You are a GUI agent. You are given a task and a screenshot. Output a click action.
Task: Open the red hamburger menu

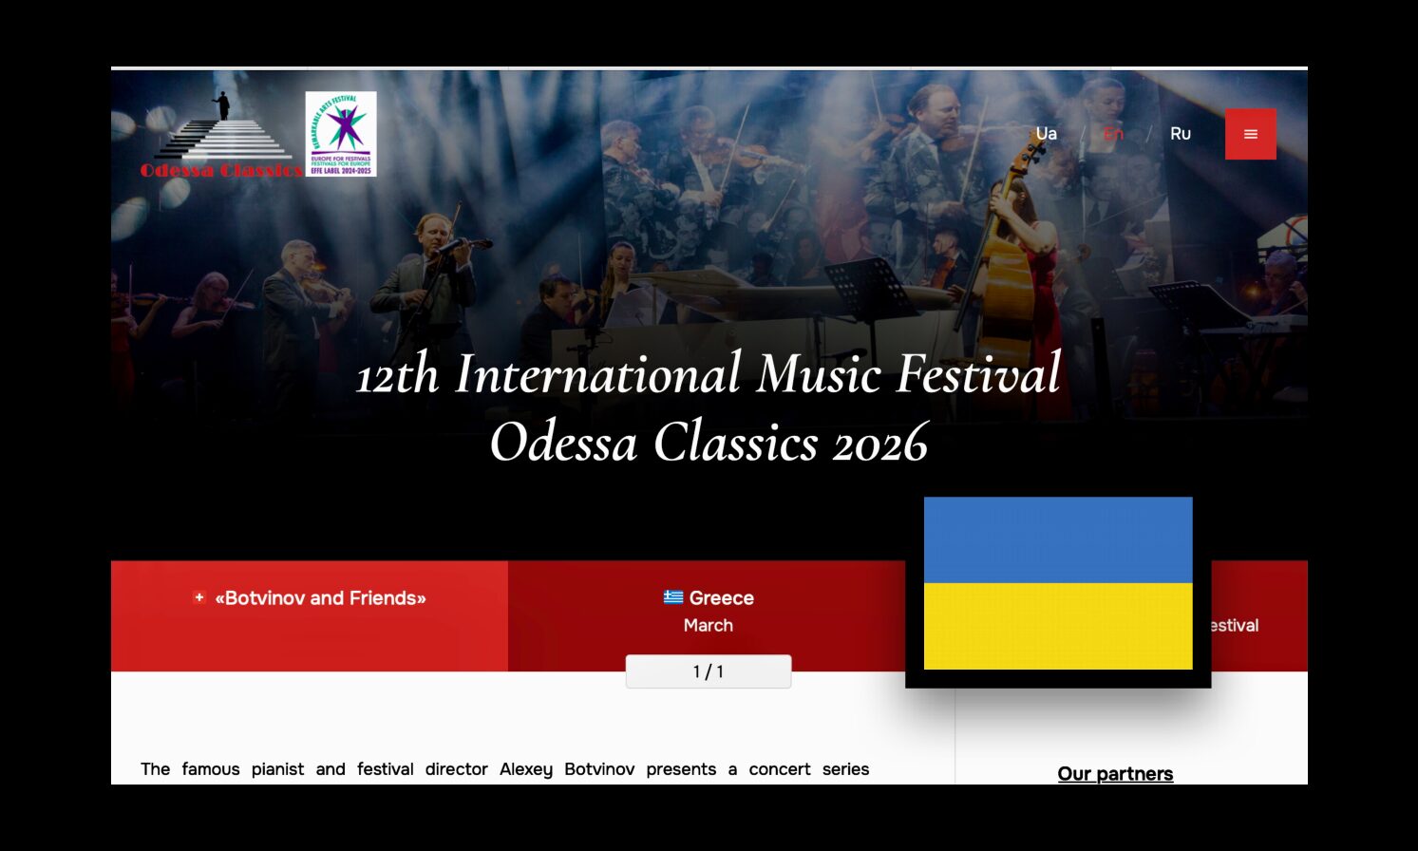tap(1250, 134)
